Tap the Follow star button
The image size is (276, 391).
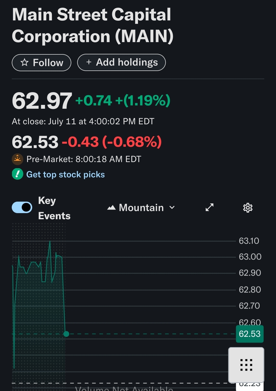click(41, 63)
